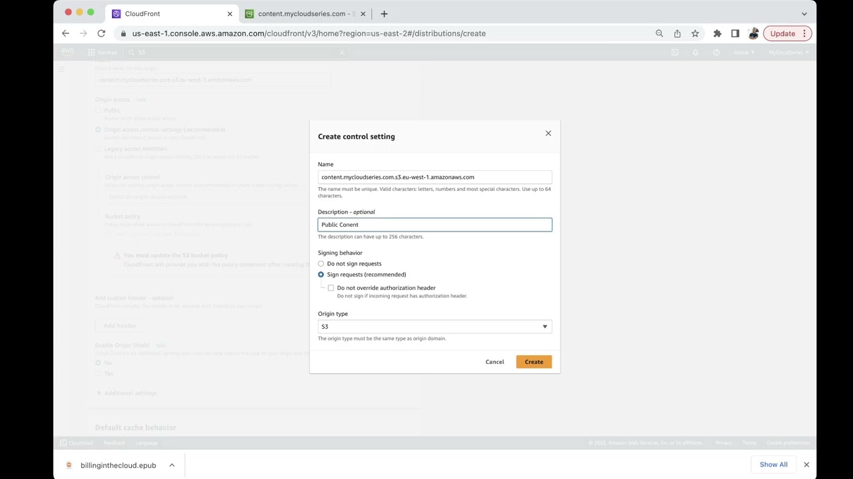The width and height of the screenshot is (853, 479).
Task: Click Show All downloads
Action: (773, 464)
